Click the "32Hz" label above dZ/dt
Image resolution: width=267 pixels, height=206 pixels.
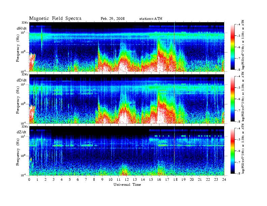25,127
